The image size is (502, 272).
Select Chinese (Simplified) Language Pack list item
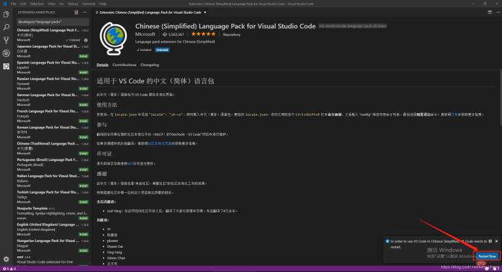(x=53, y=35)
